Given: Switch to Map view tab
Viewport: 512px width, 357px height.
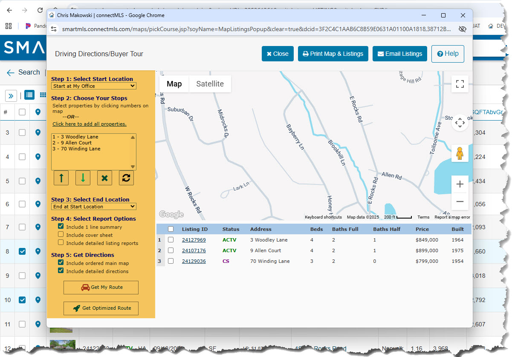Looking at the screenshot, I should [174, 84].
